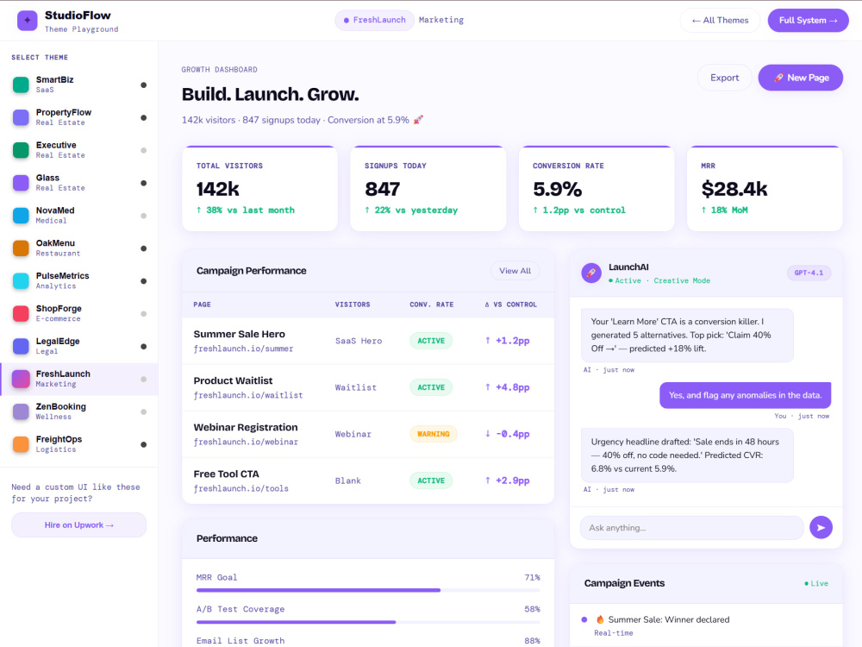Pick the Glass theme icon

coord(21,183)
